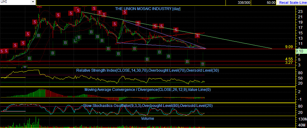Click the Slow Stochastics Oscillator indicator title
Viewport: 307px width, 128px height.
(148, 105)
